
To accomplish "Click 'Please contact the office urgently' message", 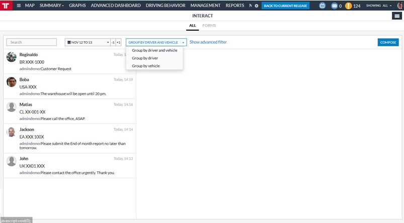I will [77, 173].
